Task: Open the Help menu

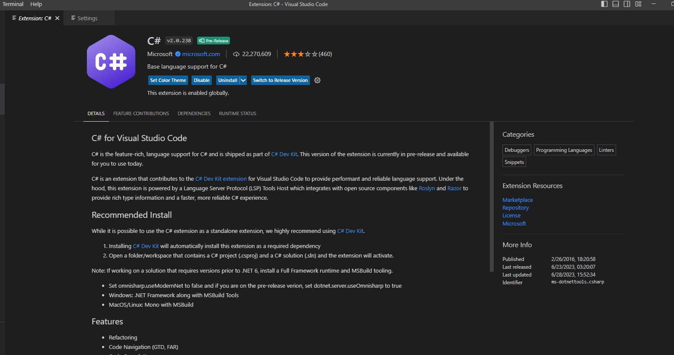Action: click(x=36, y=4)
